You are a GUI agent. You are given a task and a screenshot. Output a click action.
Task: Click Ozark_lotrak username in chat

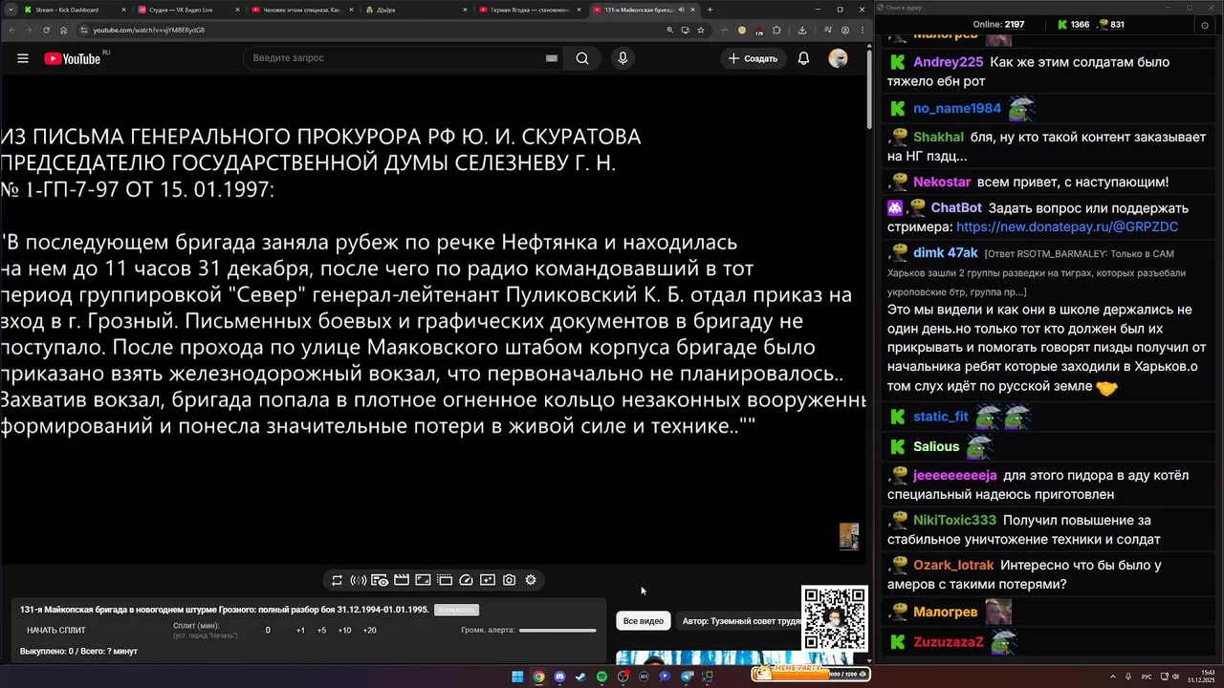[x=953, y=565]
